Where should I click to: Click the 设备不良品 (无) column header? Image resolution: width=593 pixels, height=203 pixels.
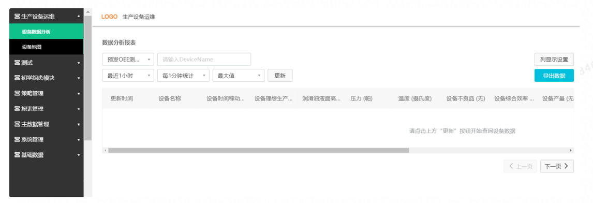[466, 98]
